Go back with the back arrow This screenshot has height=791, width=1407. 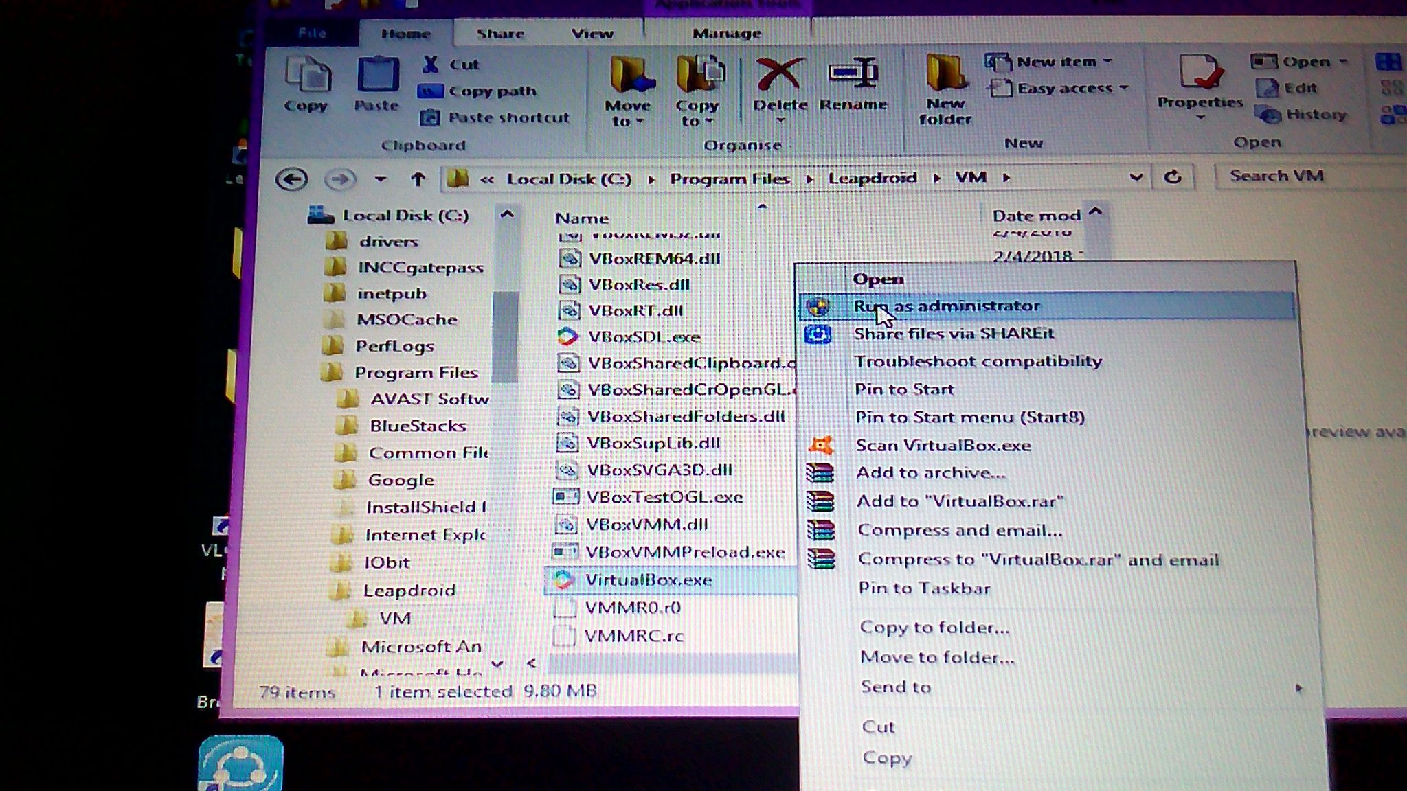coord(291,180)
